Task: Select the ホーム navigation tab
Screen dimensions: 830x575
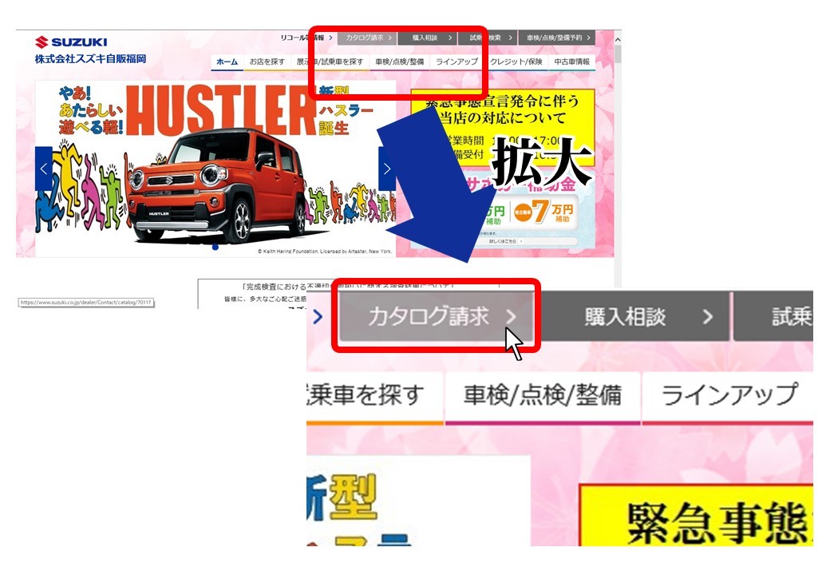Action: tap(227, 62)
